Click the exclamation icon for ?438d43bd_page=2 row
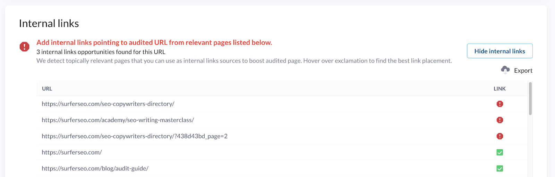Viewport: 555px width, 177px height. [x=500, y=136]
